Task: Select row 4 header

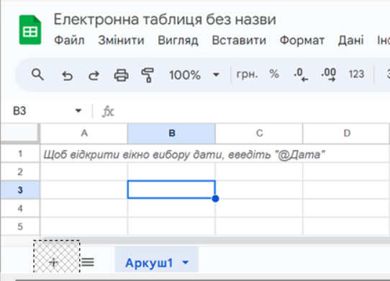Action: pyautogui.click(x=20, y=208)
